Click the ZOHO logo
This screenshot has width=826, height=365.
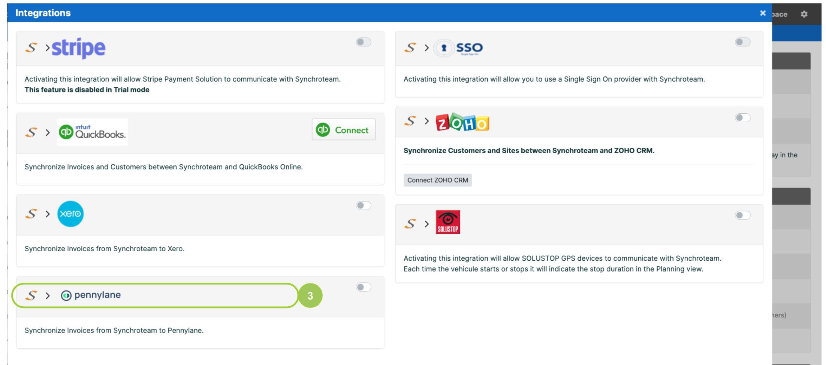coord(462,122)
